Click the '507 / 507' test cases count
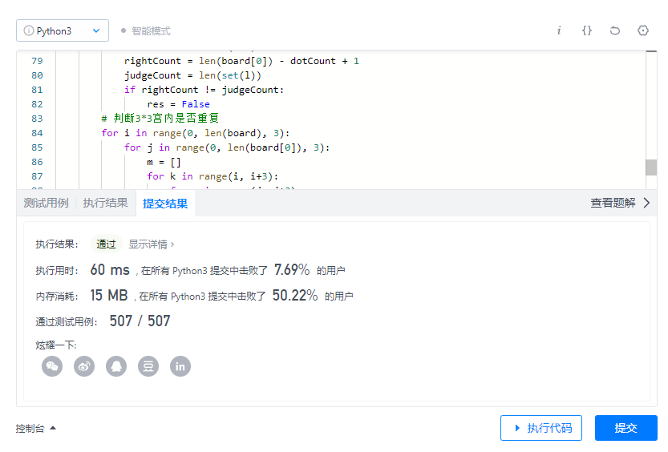The height and width of the screenshot is (452, 668). point(140,321)
